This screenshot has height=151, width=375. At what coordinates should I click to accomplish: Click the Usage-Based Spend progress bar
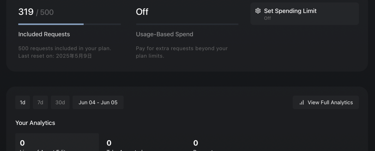187,24
